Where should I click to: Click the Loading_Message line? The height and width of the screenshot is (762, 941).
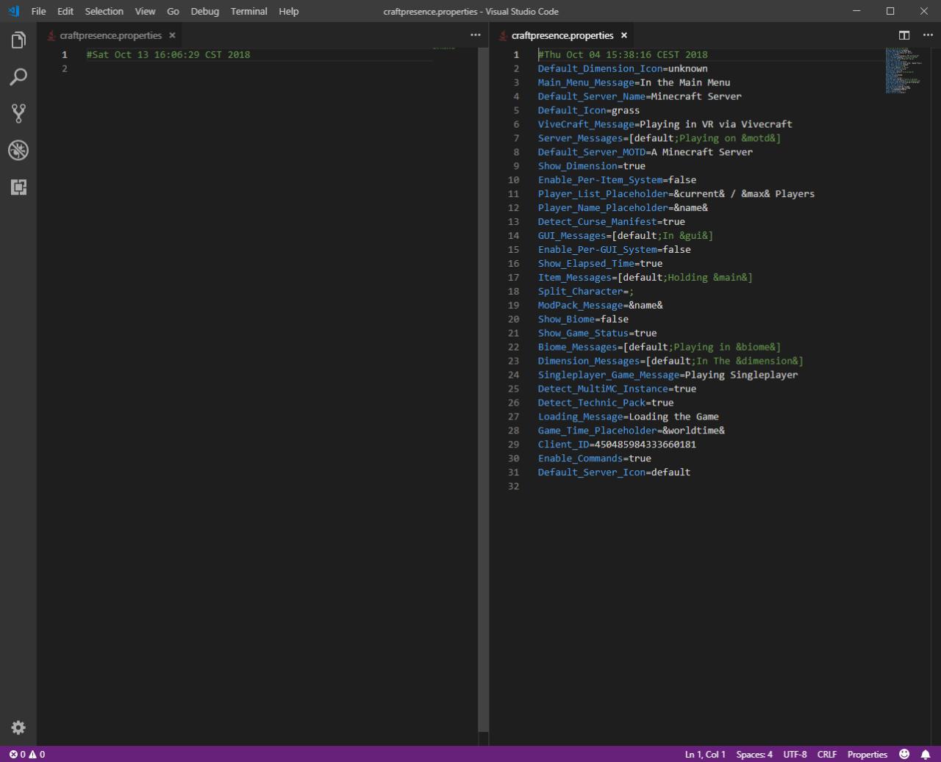[x=628, y=417]
